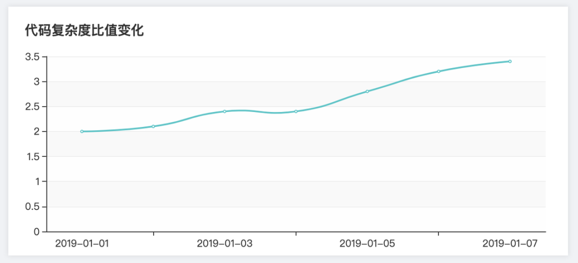Click the 3.5 y-axis label
Screen dimensions: 578x263
[33, 57]
